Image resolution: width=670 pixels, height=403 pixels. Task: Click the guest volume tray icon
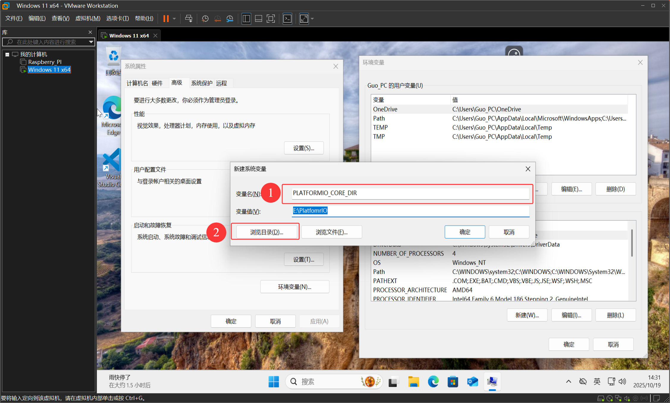[622, 381]
